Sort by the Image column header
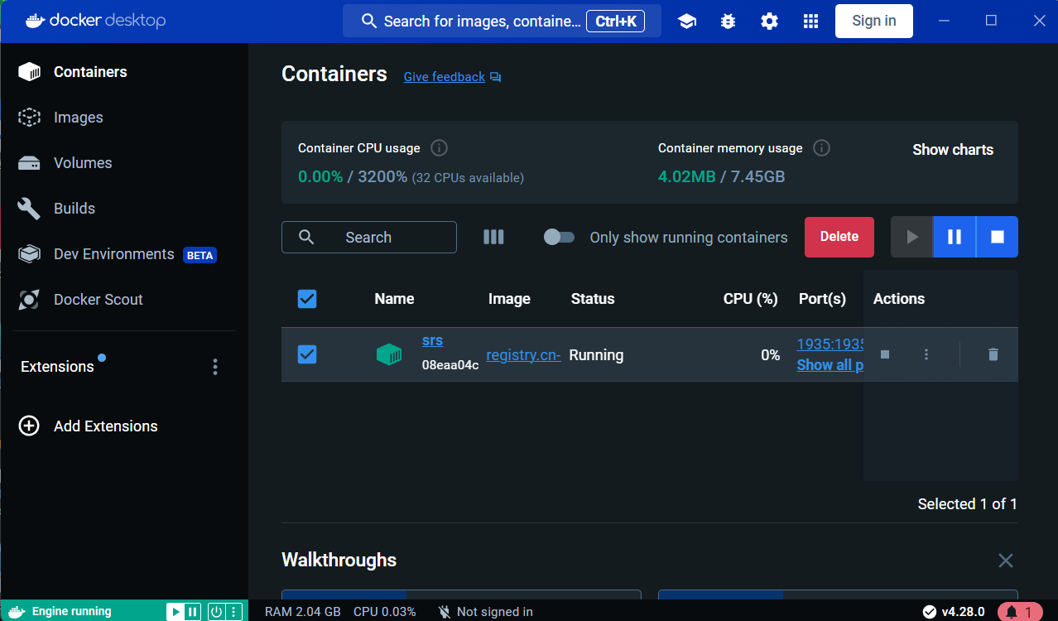 [x=509, y=299]
